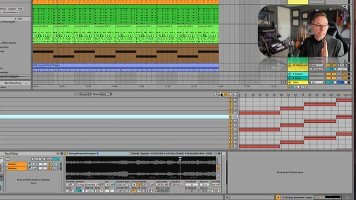Click the Sel button above the zone editor
Viewport: 356px width, 200px height.
[x=233, y=94]
